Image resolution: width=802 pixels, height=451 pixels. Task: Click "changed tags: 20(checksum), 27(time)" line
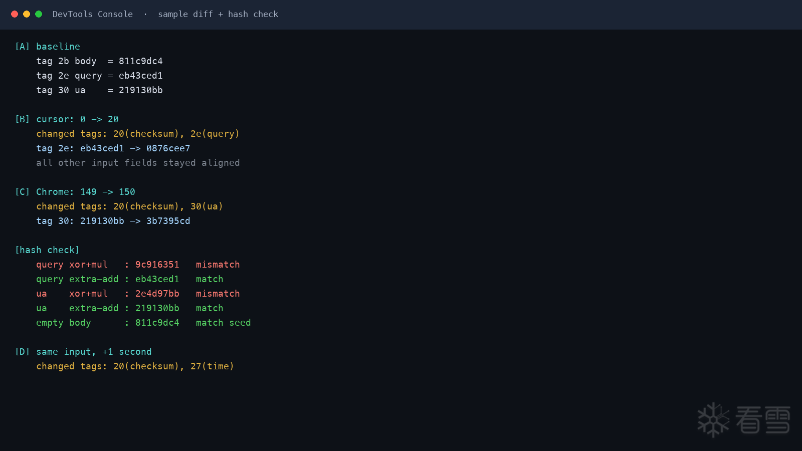(135, 366)
